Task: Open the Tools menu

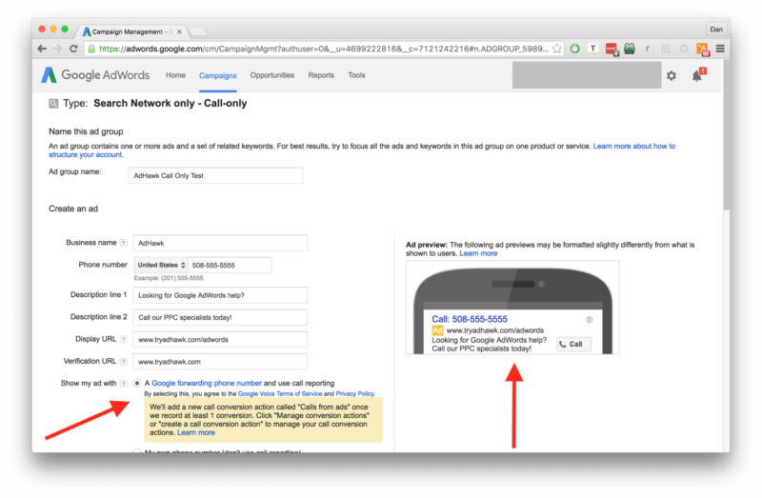Action: [356, 75]
